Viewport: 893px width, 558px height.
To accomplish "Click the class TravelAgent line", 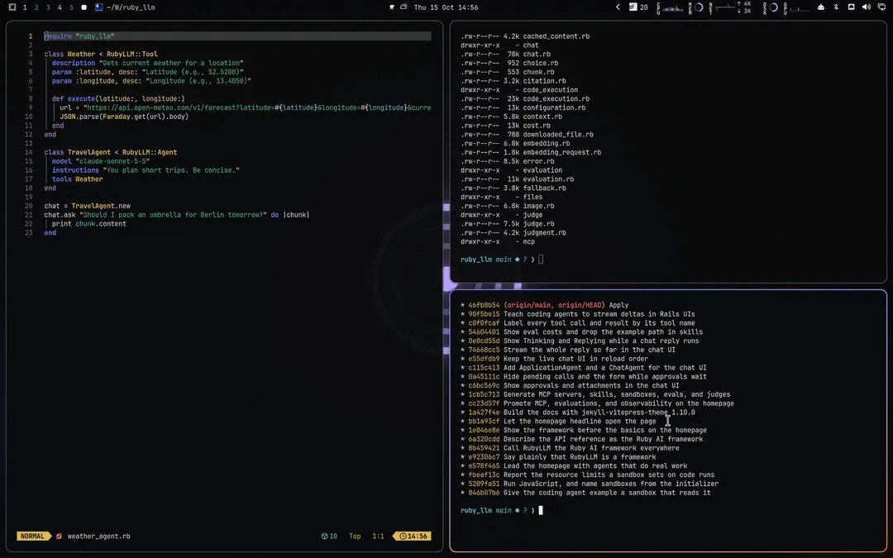I will [111, 152].
